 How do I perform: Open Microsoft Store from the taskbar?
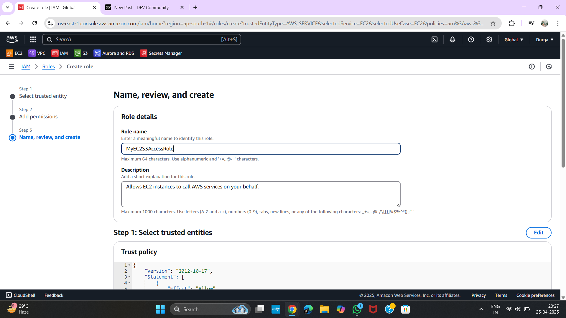[x=405, y=309]
